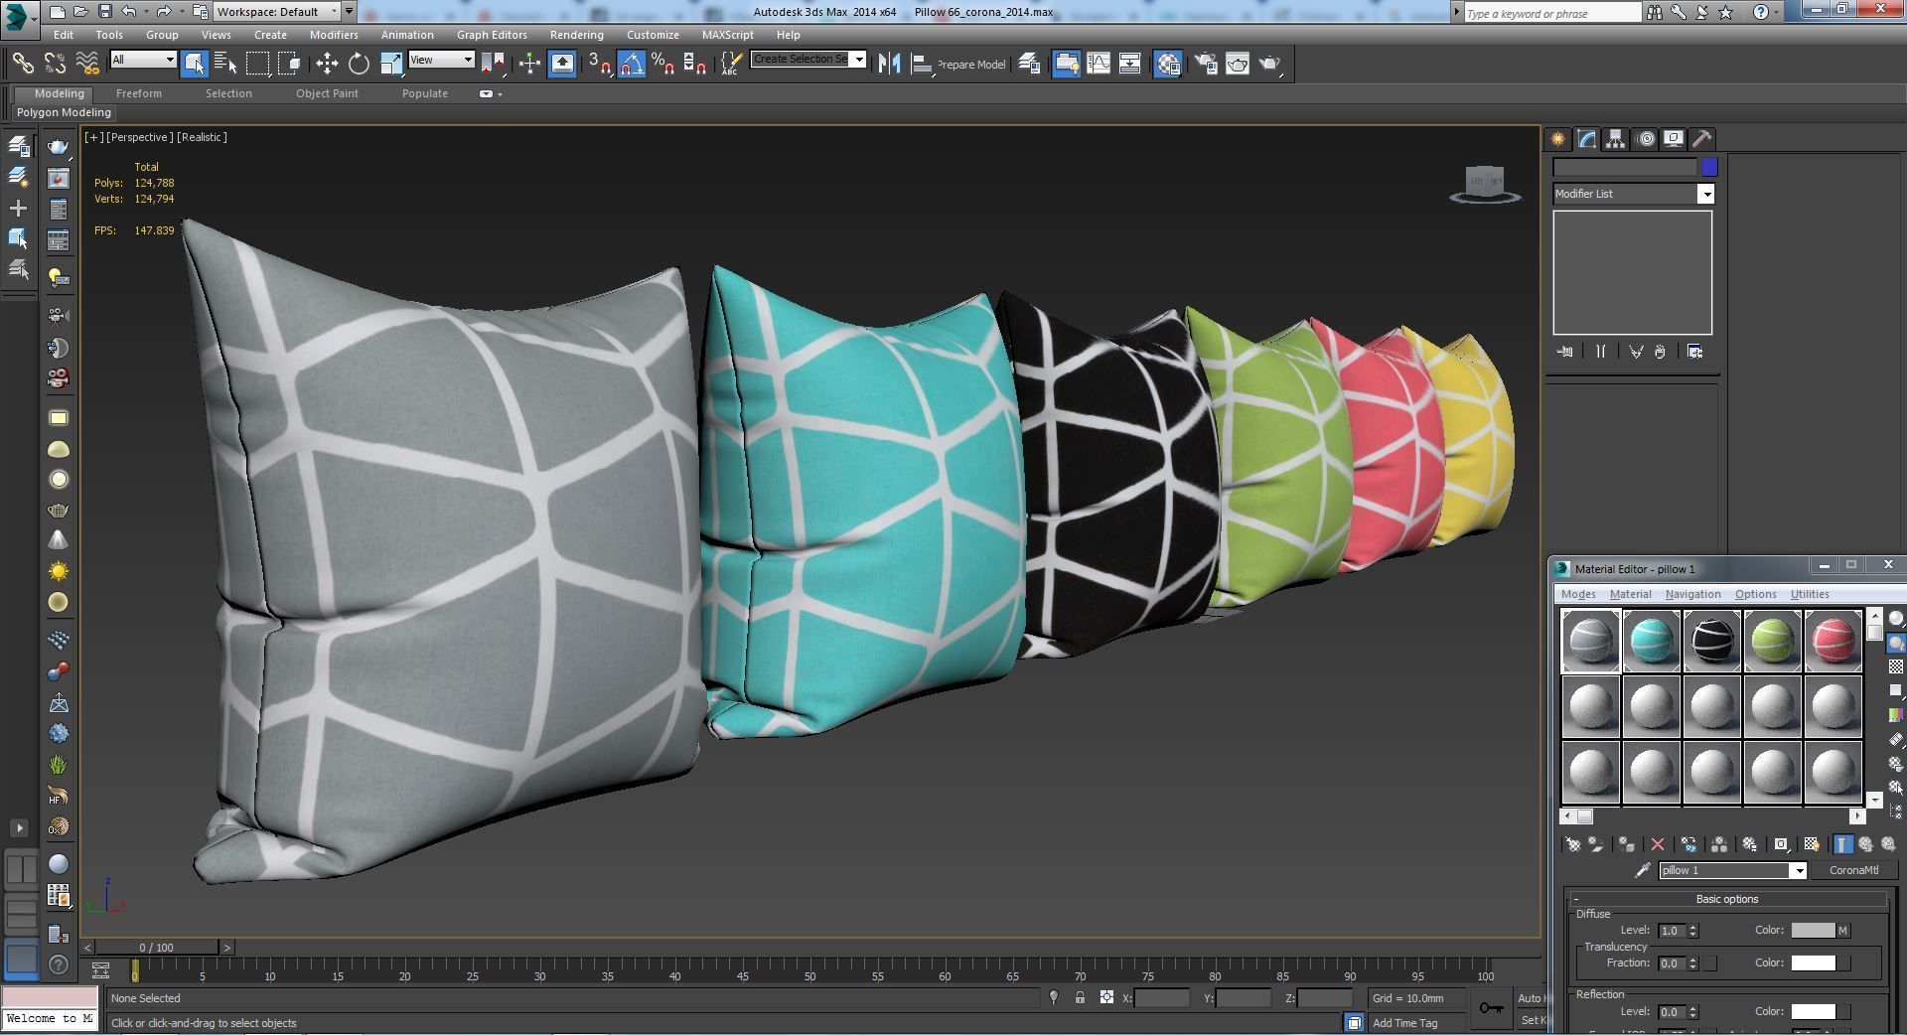The height and width of the screenshot is (1035, 1907).
Task: Click Sample Type sphere icon
Action: tap(1896, 619)
